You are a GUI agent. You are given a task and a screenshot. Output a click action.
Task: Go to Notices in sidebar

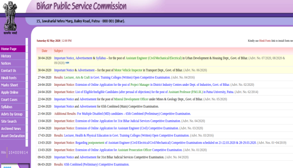(13, 63)
